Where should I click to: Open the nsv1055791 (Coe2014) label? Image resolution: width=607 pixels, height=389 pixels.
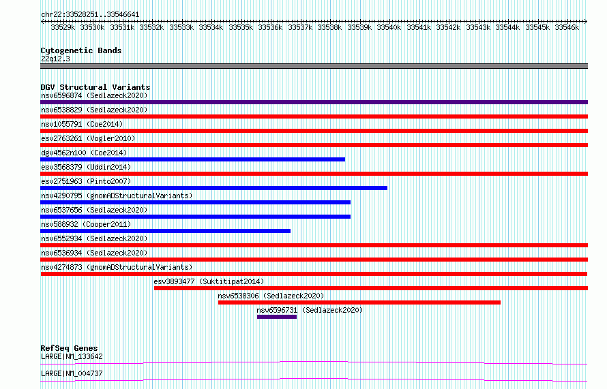point(82,124)
